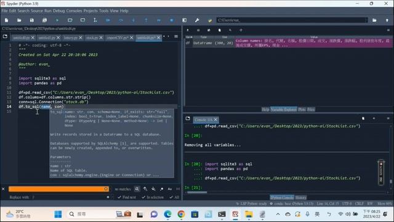Open file using toolbar folder icon
This screenshot has height=222, width=394.
tap(19, 20)
